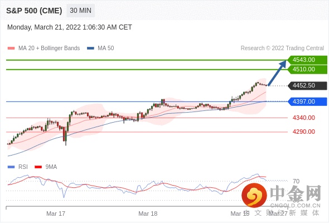Click the MA 20 + Bollinger Bands pink swatch

[x=11, y=49]
